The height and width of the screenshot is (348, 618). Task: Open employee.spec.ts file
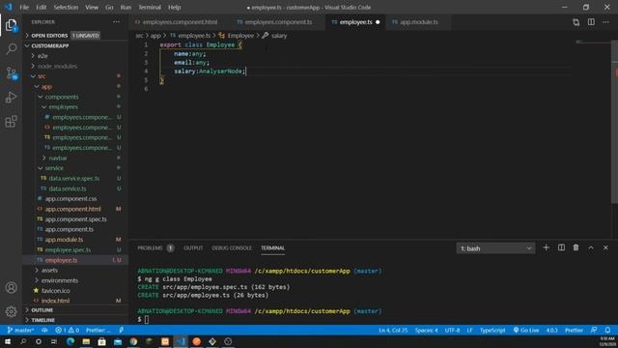click(68, 249)
